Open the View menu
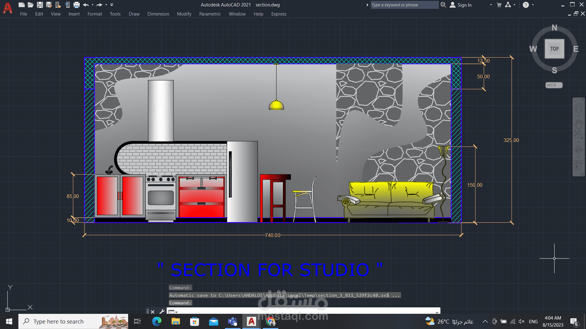Viewport: 586px width, 329px height. (56, 14)
